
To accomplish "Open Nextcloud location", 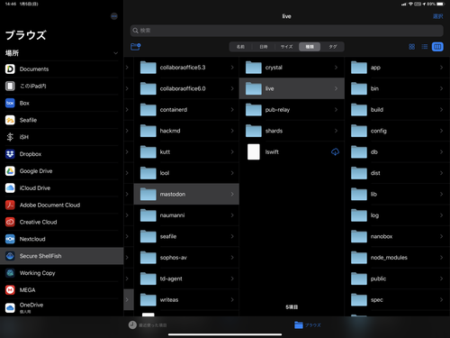I will (61, 239).
